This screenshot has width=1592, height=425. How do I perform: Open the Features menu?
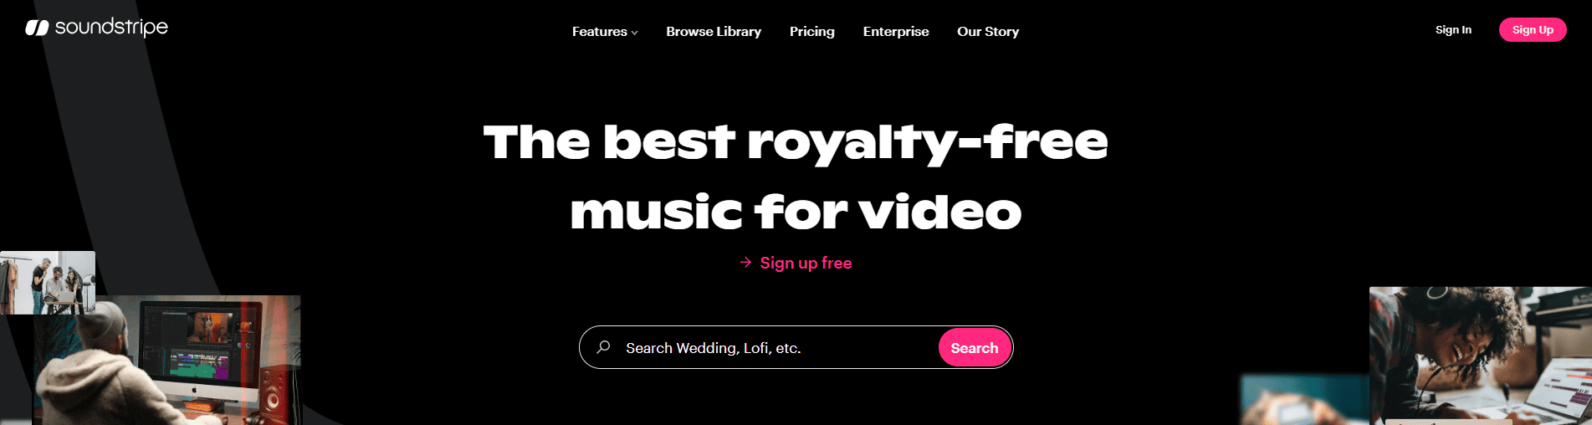(605, 32)
